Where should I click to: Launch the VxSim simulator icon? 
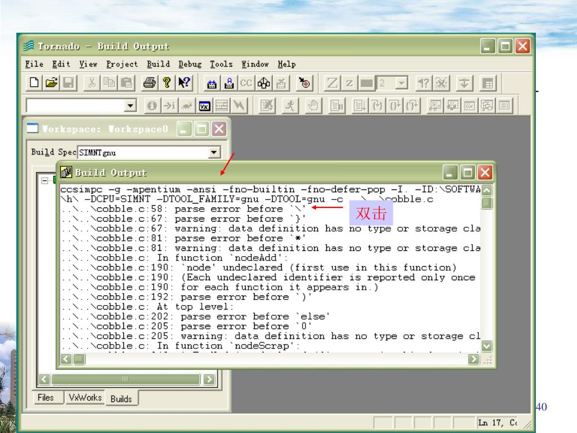(204, 106)
